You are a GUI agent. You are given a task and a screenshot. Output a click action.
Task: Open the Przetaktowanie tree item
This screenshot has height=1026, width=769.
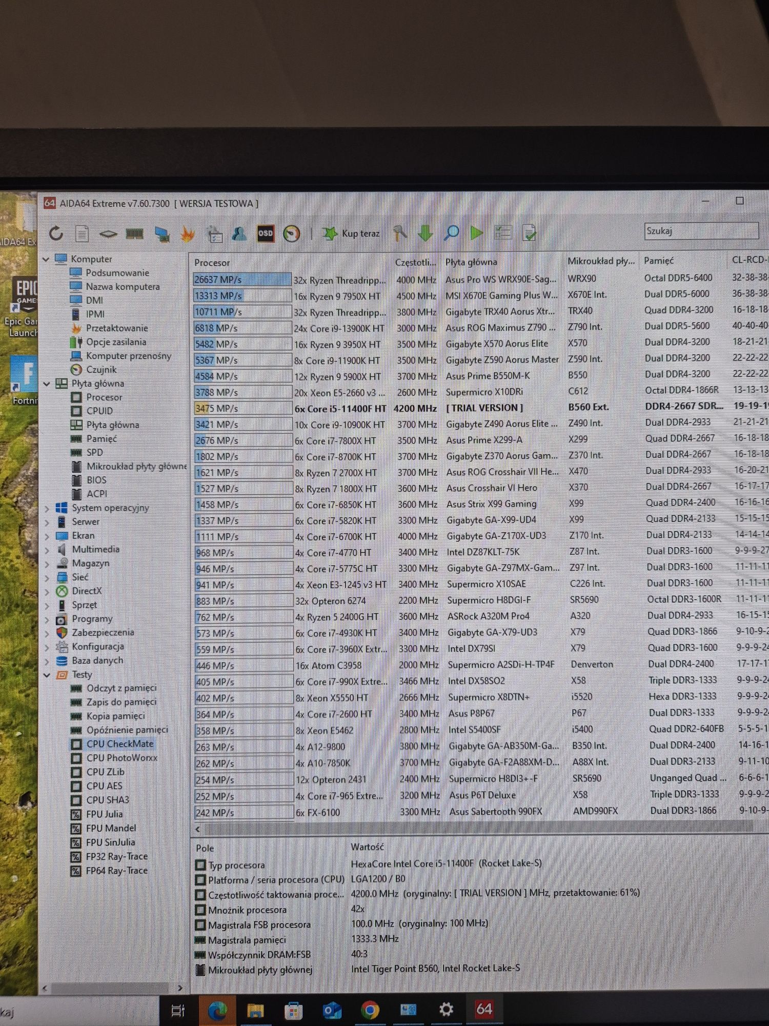[x=116, y=328]
